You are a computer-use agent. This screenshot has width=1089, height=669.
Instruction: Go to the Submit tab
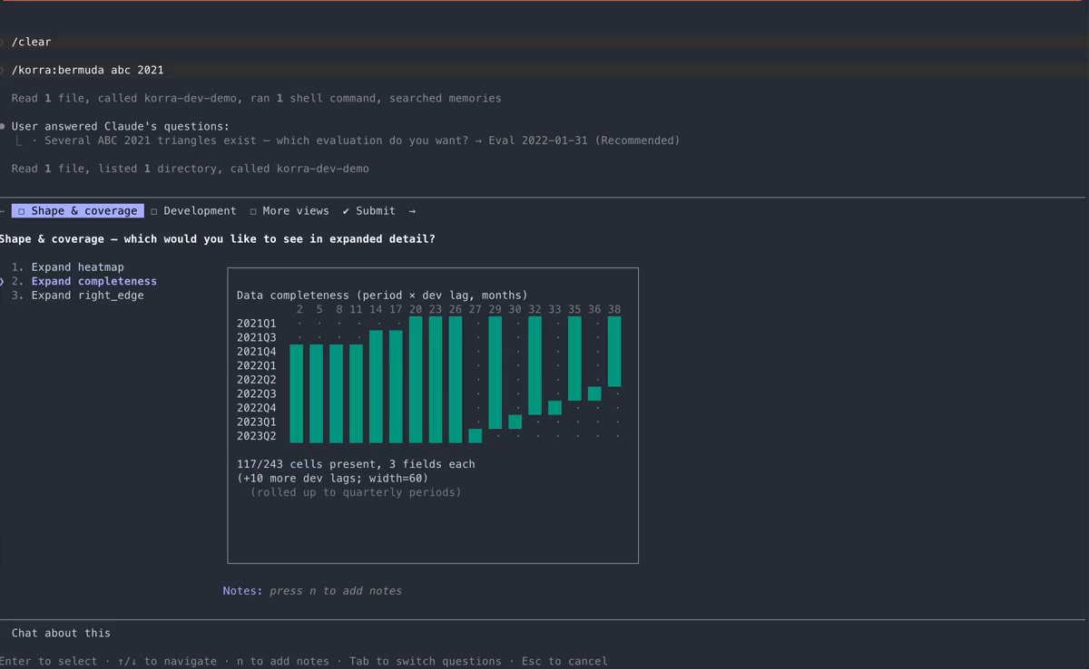pos(368,210)
